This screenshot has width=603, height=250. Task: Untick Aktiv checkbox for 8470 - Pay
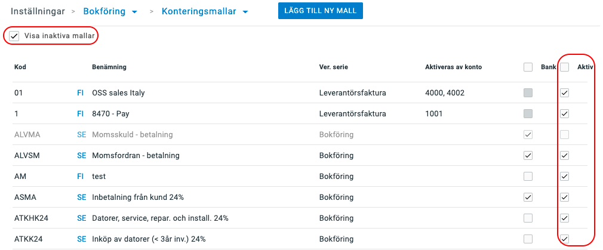coord(565,113)
